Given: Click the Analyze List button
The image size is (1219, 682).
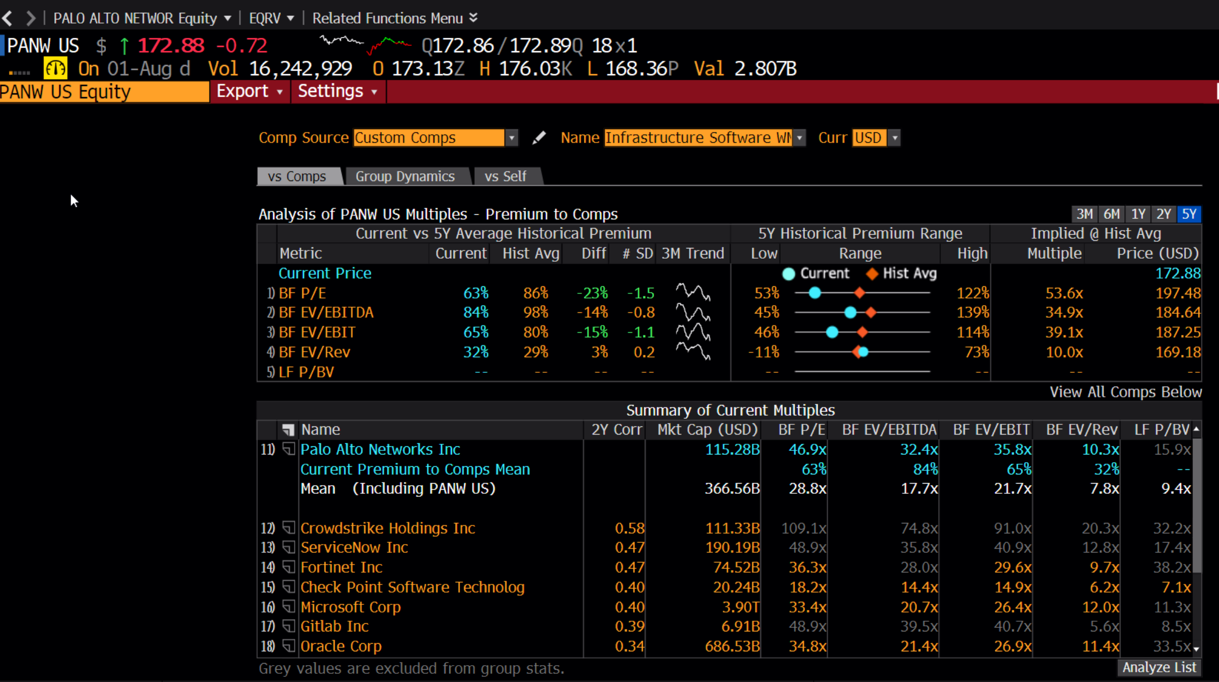Looking at the screenshot, I should coord(1159,668).
